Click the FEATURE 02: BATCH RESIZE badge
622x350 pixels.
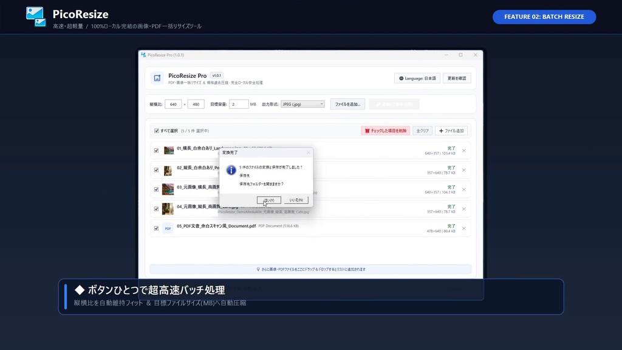coord(544,16)
